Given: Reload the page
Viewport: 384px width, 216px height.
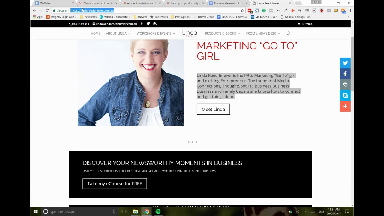Looking at the screenshot, I should pyautogui.click(x=47, y=10).
